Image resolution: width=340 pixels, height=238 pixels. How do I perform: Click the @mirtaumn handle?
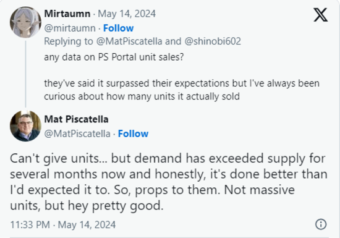(70, 28)
